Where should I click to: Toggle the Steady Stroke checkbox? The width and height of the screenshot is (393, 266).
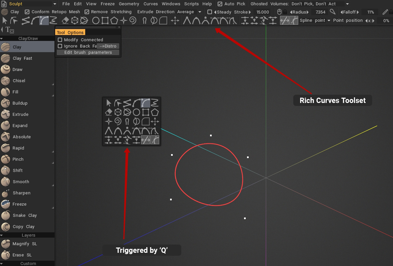(210, 12)
